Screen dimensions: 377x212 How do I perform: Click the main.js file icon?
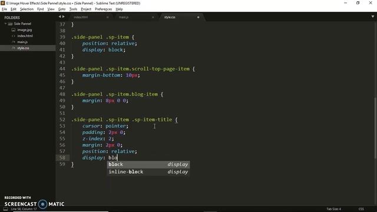[13, 42]
